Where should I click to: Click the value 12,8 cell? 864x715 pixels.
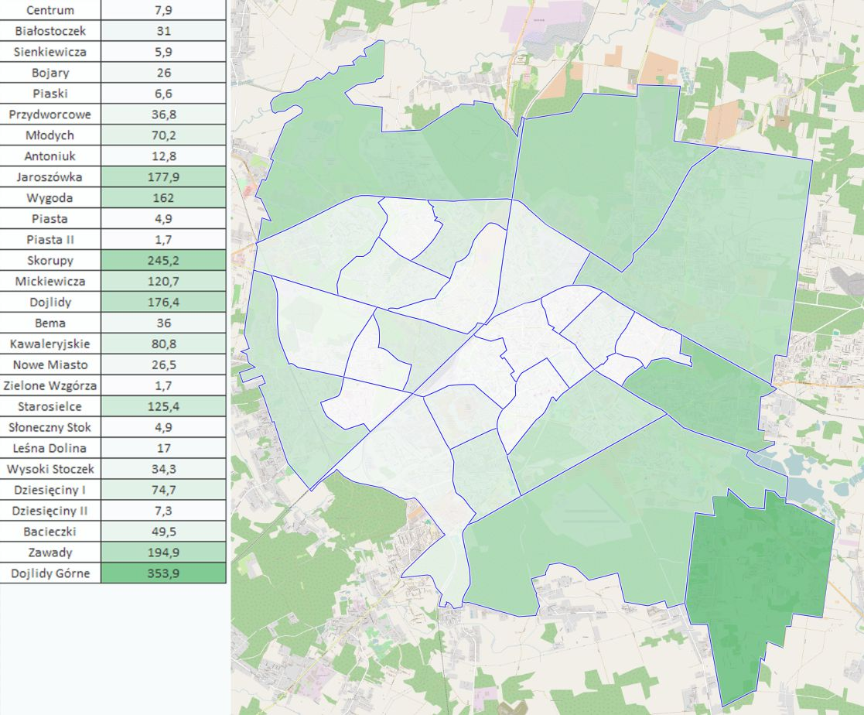[x=164, y=156]
